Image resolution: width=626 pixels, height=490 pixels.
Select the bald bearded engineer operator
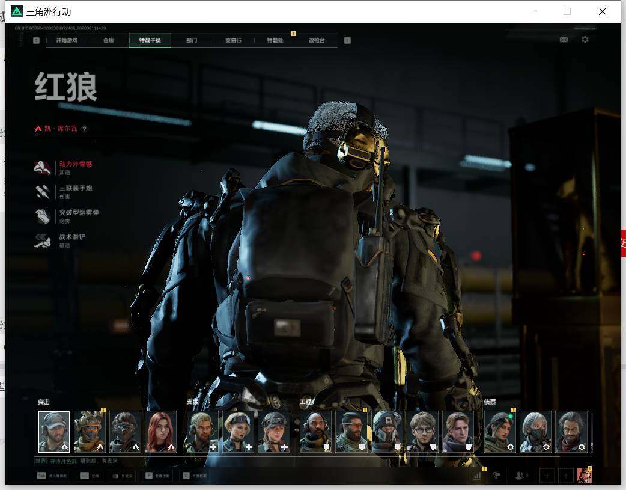tap(316, 432)
